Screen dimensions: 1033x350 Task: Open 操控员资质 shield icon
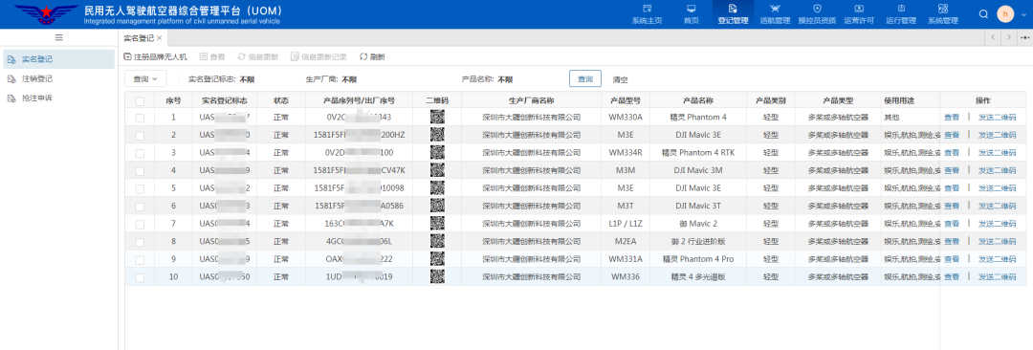tap(817, 9)
